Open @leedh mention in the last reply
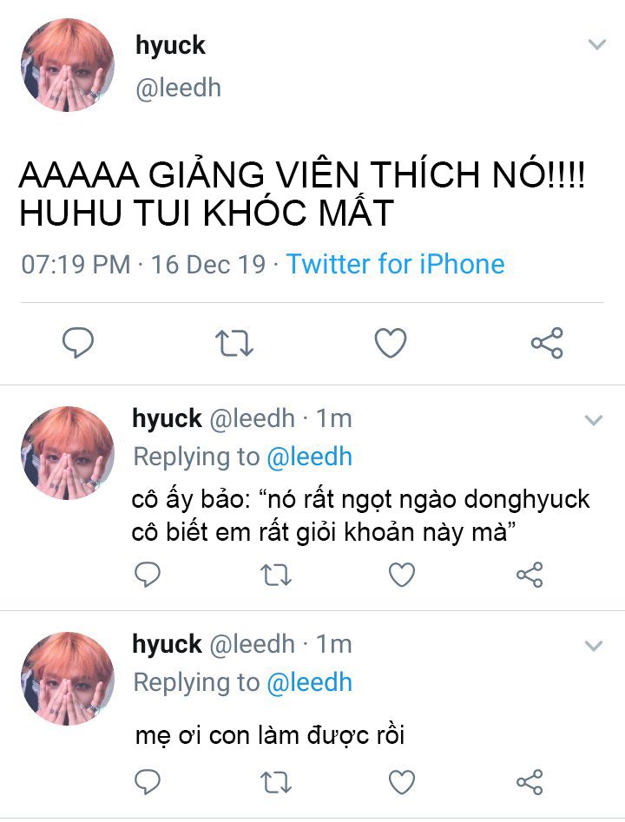The image size is (625, 822). pos(309,682)
